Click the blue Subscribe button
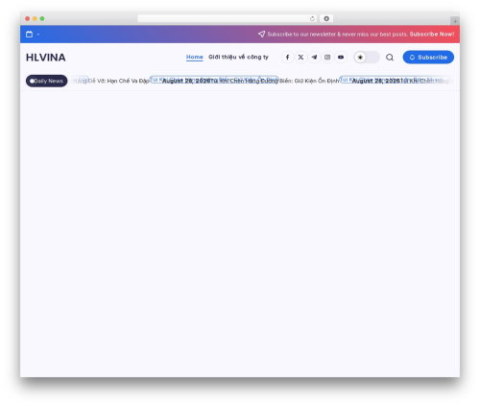Screen dimensions: 480x406 pyautogui.click(x=428, y=57)
